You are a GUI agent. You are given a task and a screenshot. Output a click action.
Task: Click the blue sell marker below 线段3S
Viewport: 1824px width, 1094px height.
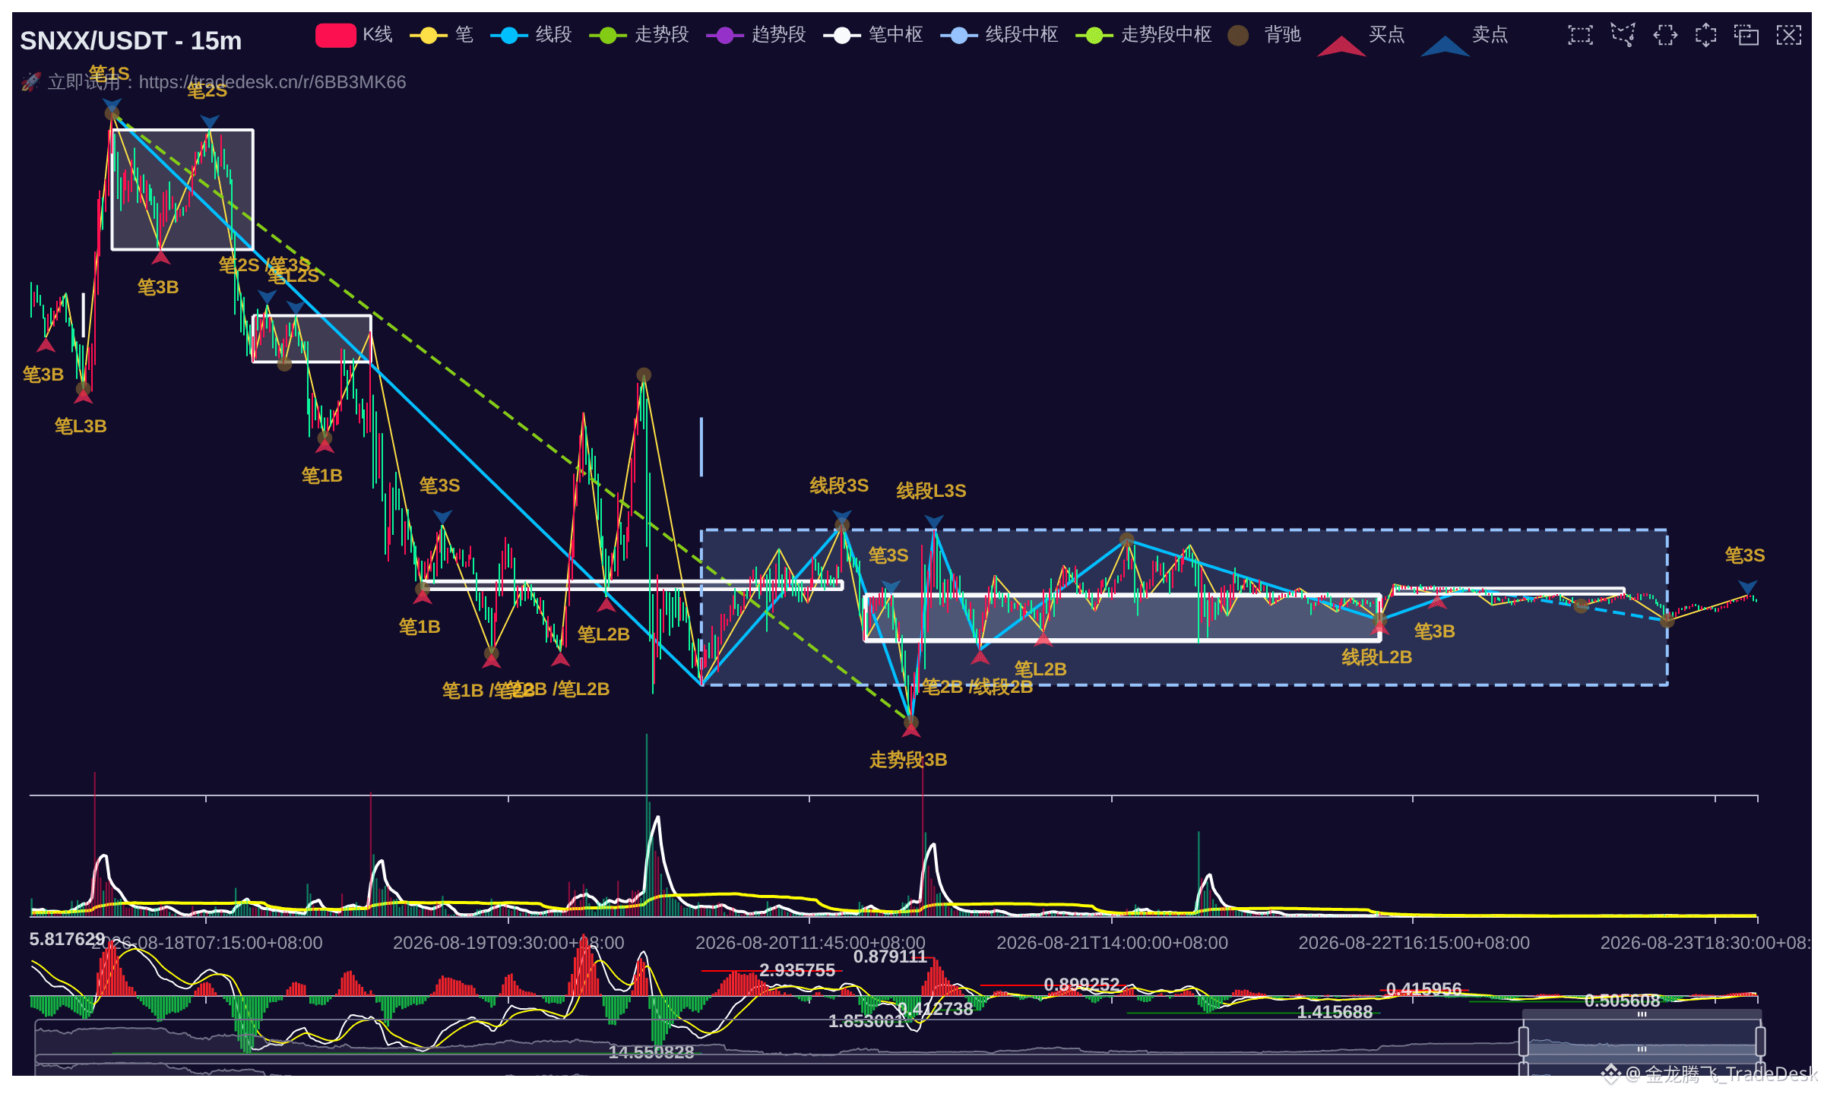(x=842, y=517)
